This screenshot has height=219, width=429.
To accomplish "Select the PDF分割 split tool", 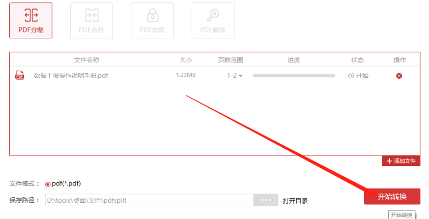I will point(30,21).
